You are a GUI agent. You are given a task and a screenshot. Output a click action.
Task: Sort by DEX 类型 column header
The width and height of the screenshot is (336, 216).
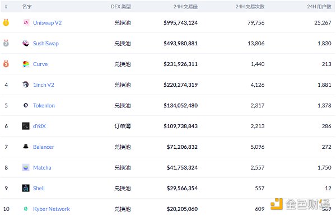pos(121,7)
